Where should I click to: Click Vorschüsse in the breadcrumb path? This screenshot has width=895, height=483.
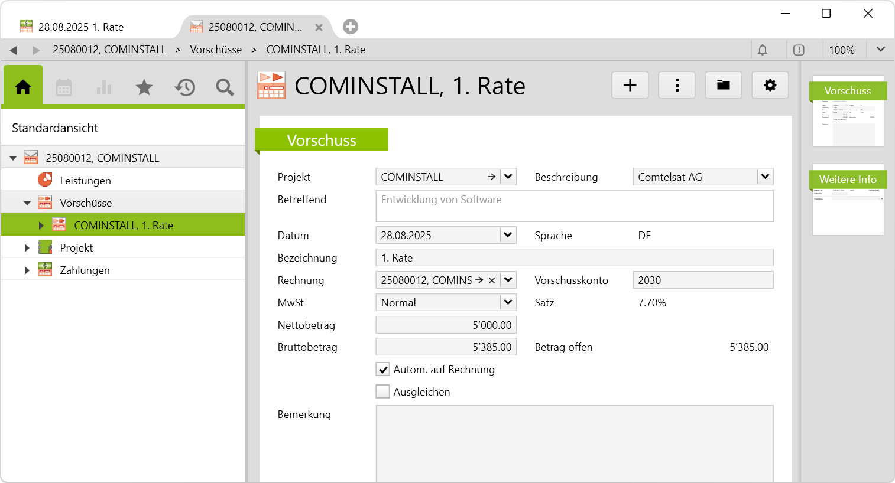point(216,50)
